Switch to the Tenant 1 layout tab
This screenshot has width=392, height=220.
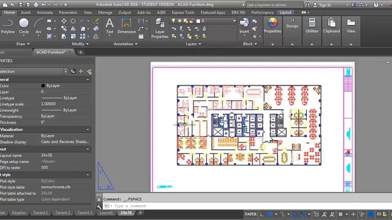(40, 213)
